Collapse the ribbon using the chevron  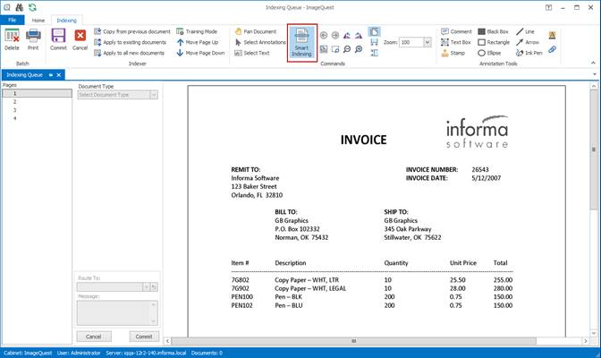tap(593, 63)
